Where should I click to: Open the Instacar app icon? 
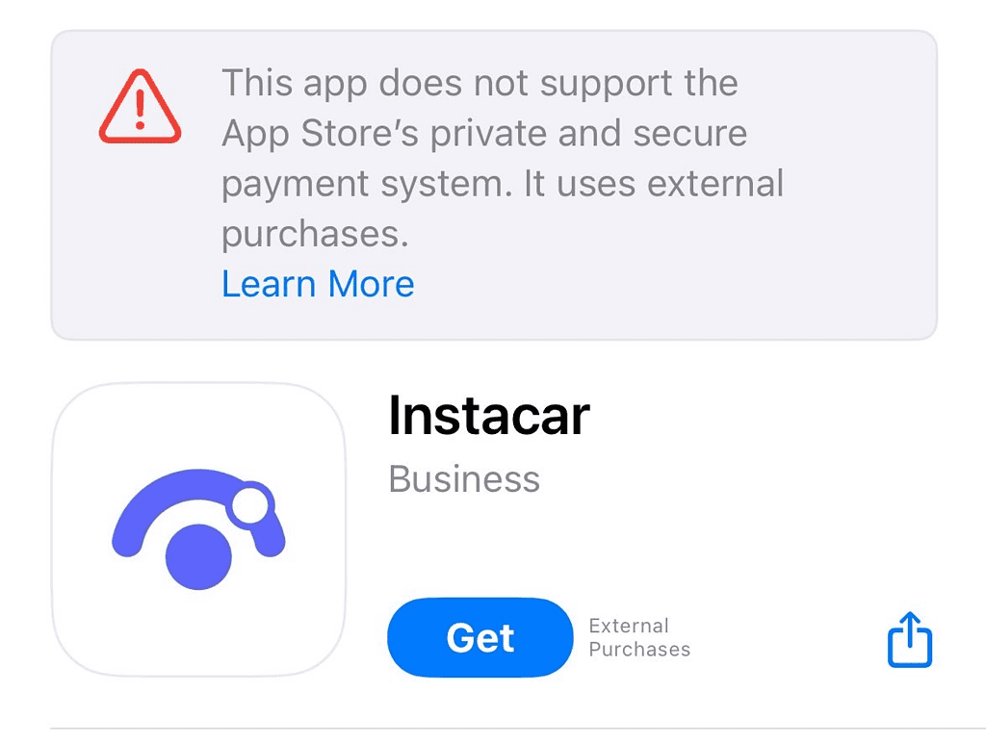point(198,529)
